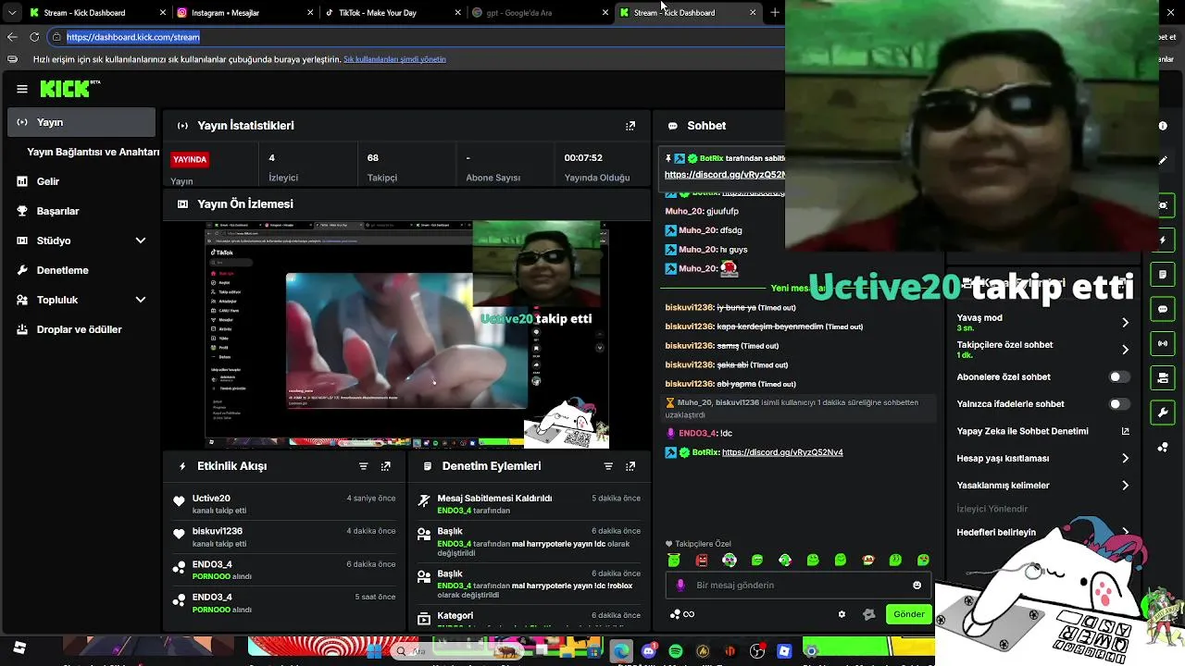Focus the Bir mesaj gönderin field
Image resolution: width=1185 pixels, height=666 pixels.
[x=796, y=585]
